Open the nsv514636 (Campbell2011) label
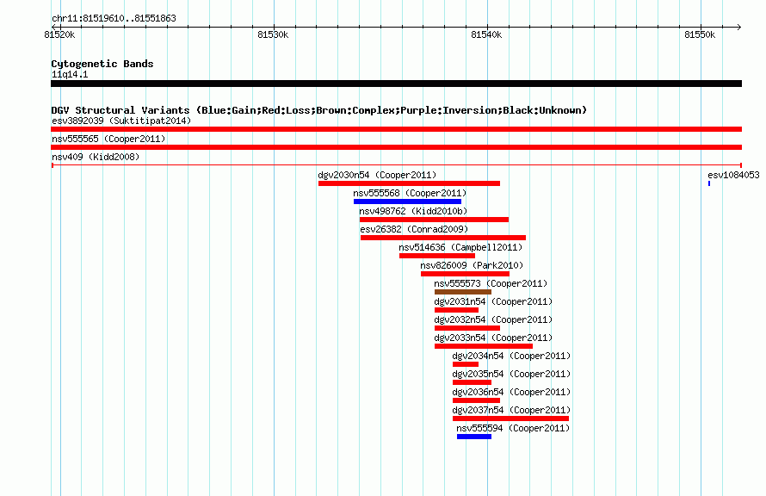The width and height of the screenshot is (766, 496). (x=460, y=247)
